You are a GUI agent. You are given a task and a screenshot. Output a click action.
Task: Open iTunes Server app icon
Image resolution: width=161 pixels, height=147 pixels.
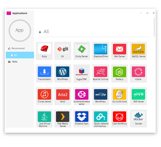(x=44, y=94)
